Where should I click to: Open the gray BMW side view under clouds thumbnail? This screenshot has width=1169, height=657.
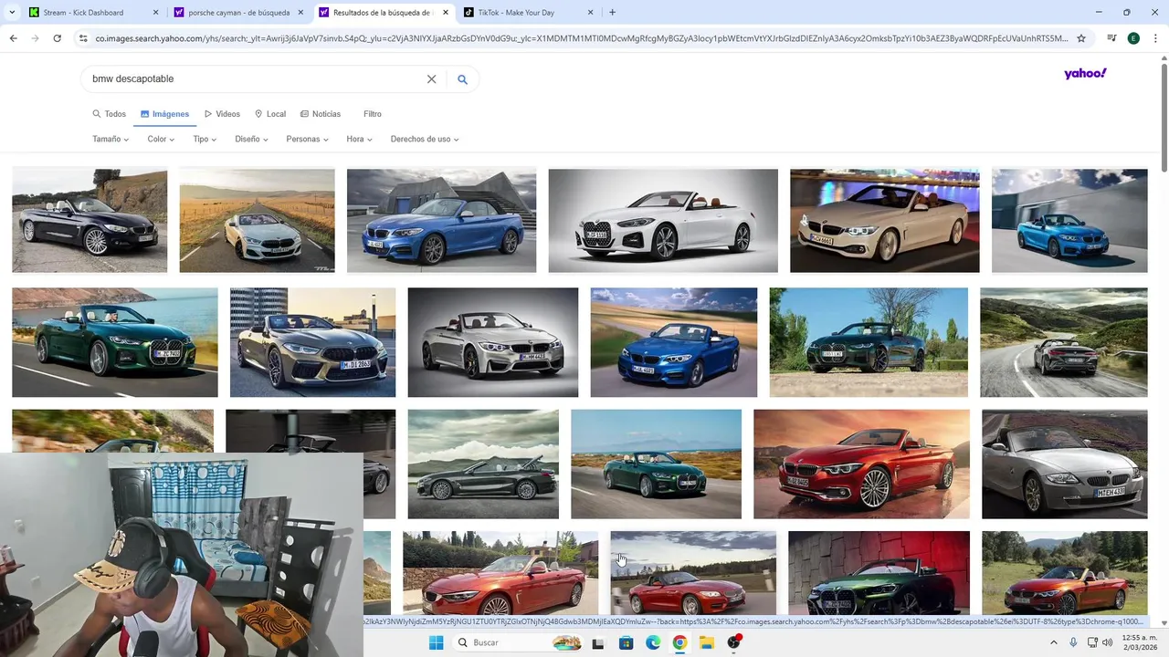click(x=483, y=464)
